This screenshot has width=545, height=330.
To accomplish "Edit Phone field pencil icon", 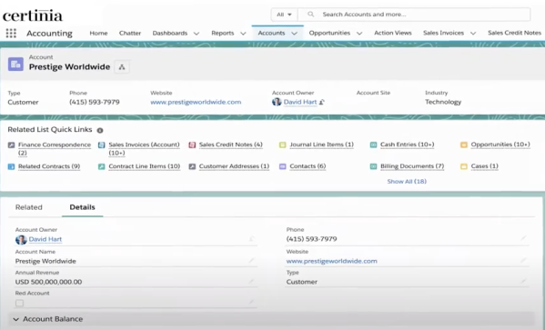I will (x=523, y=238).
